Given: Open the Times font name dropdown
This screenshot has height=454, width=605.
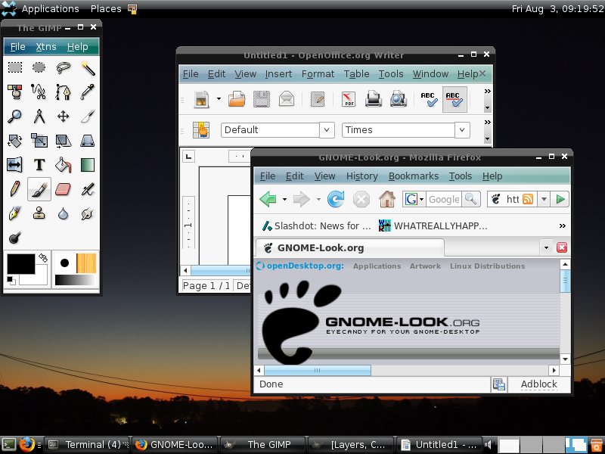Looking at the screenshot, I should click(462, 129).
